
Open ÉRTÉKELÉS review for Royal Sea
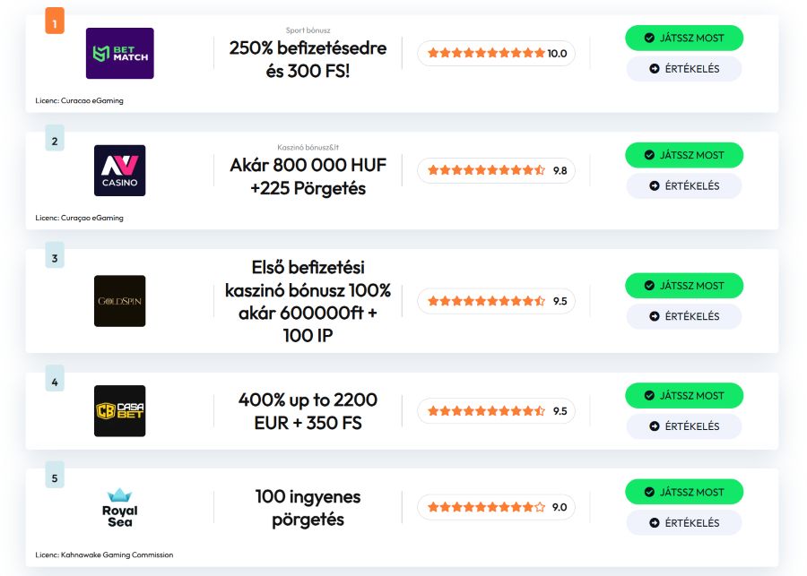pos(684,523)
